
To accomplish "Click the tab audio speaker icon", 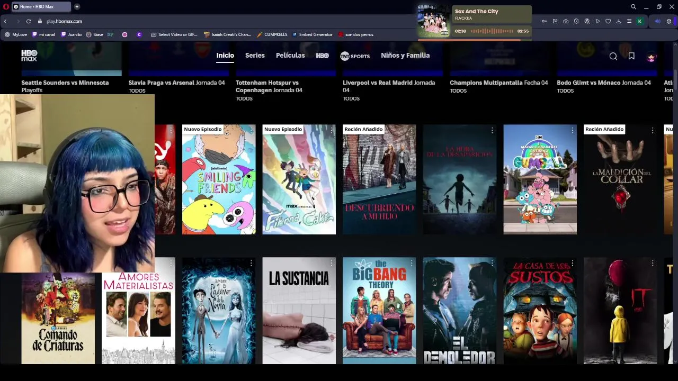I will [657, 21].
